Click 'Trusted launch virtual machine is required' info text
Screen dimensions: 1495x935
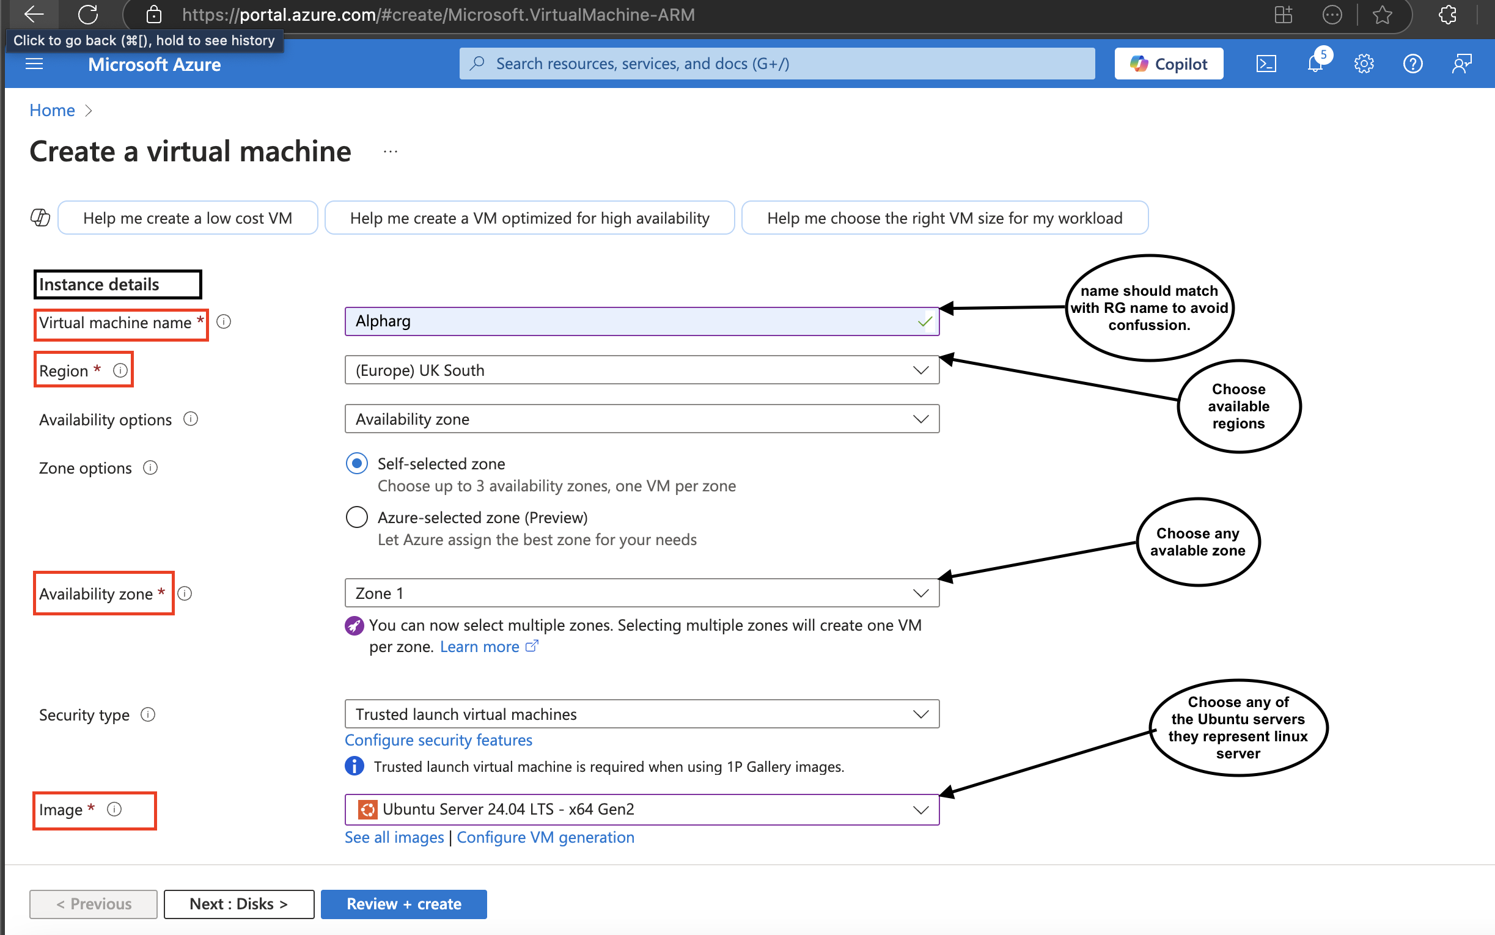click(x=608, y=767)
